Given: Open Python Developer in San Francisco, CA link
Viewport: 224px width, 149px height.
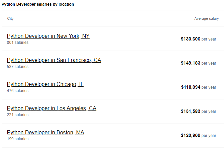Looking at the screenshot, I should [54, 60].
